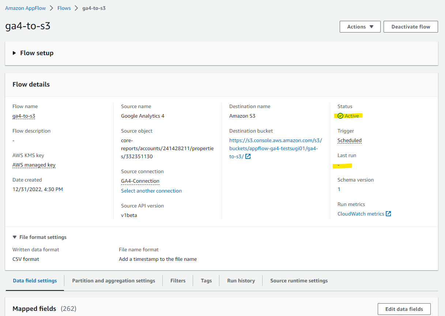
Task: Click the CSV format value
Action: pyautogui.click(x=26, y=259)
